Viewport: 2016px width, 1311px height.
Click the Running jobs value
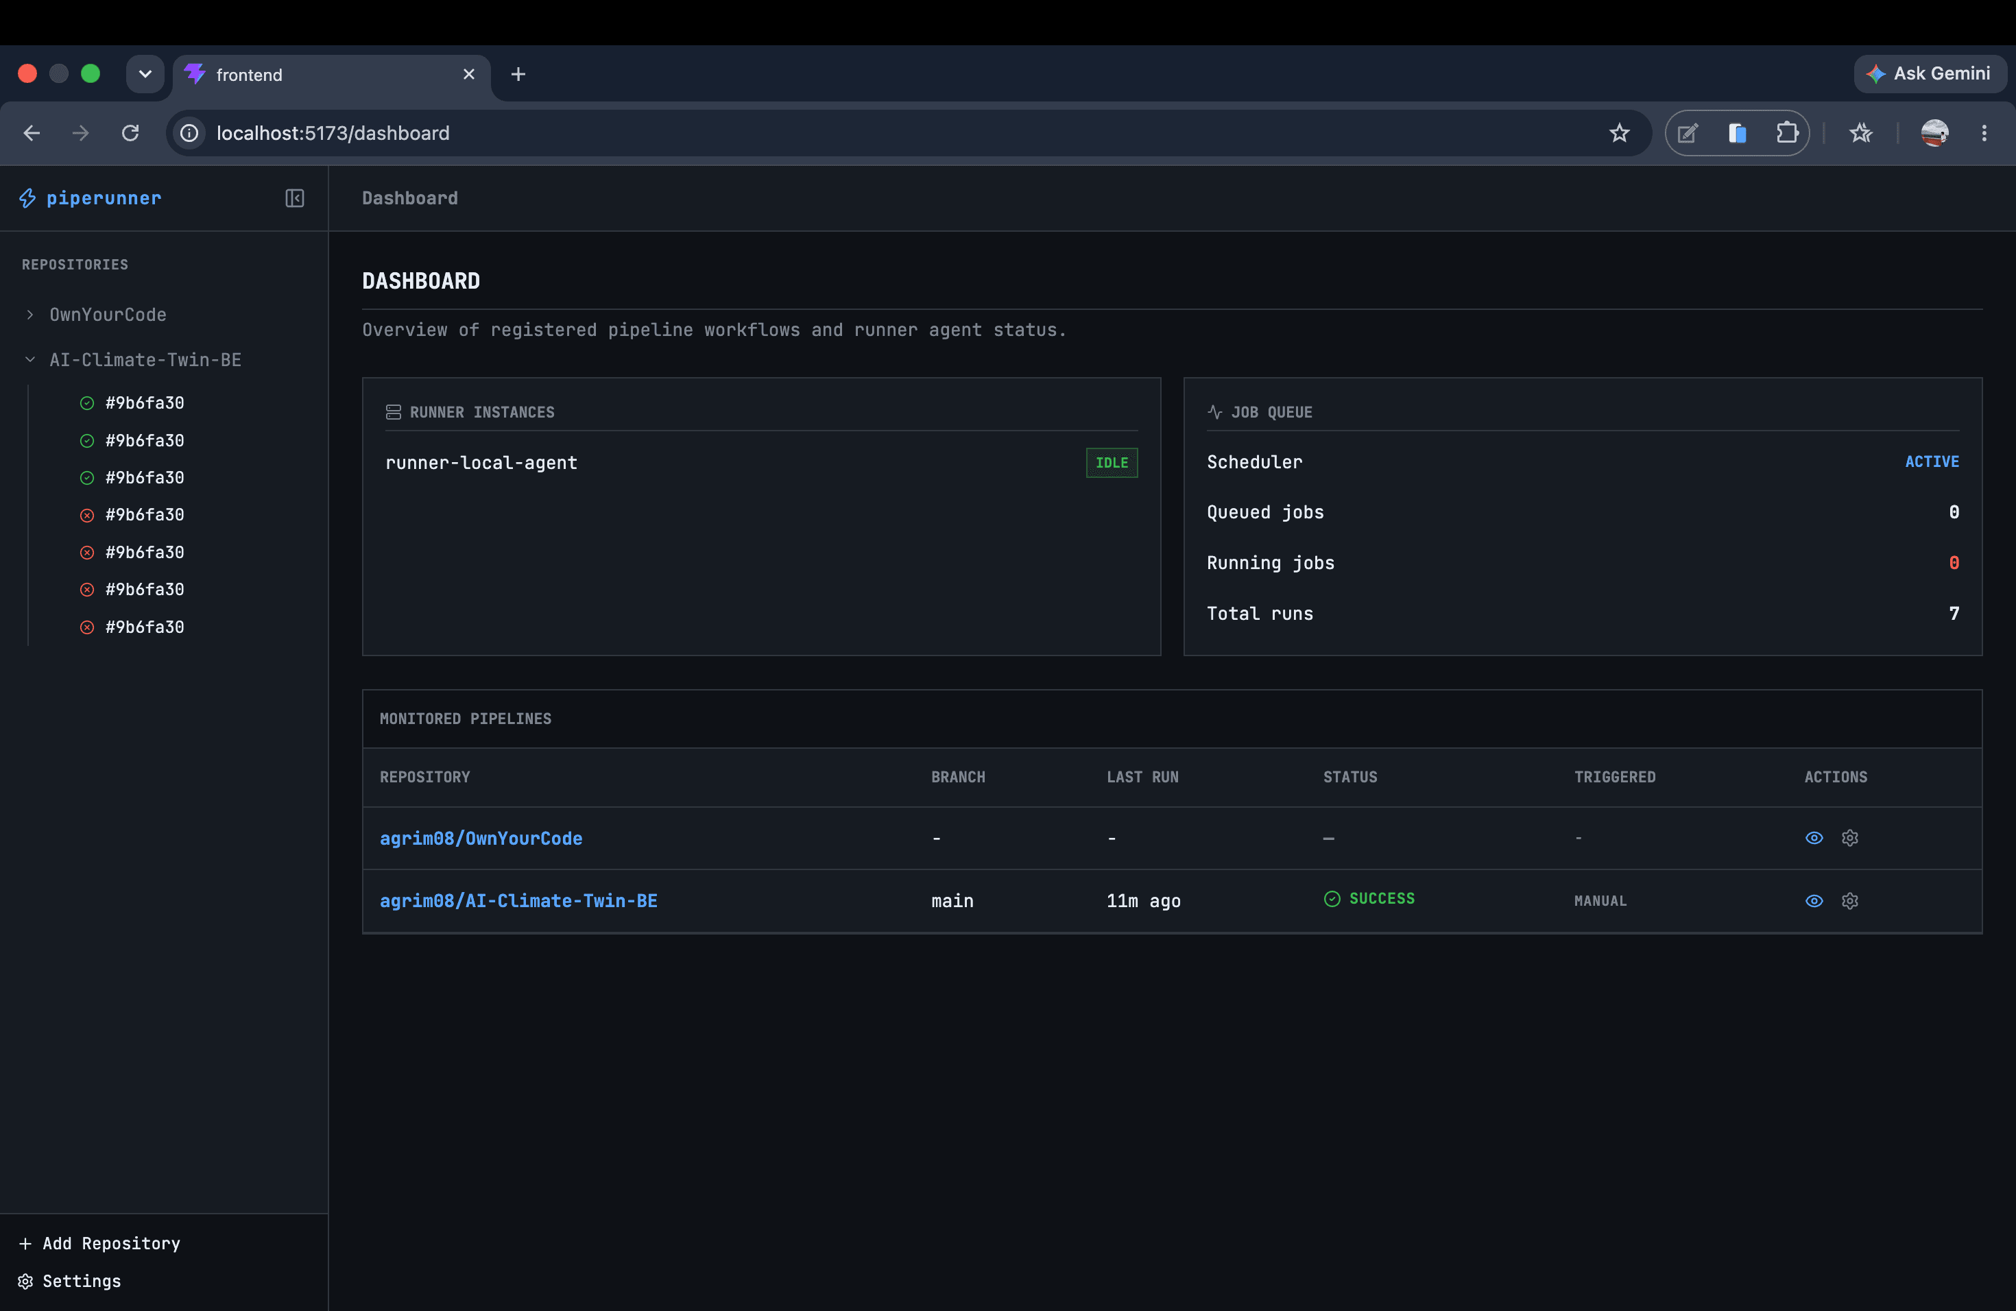(1954, 562)
